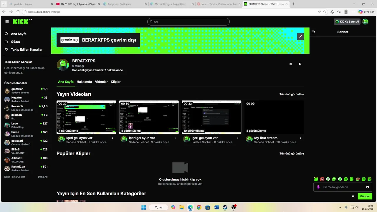Switch to the Hakkımda tab
377x212 pixels.
[84, 82]
